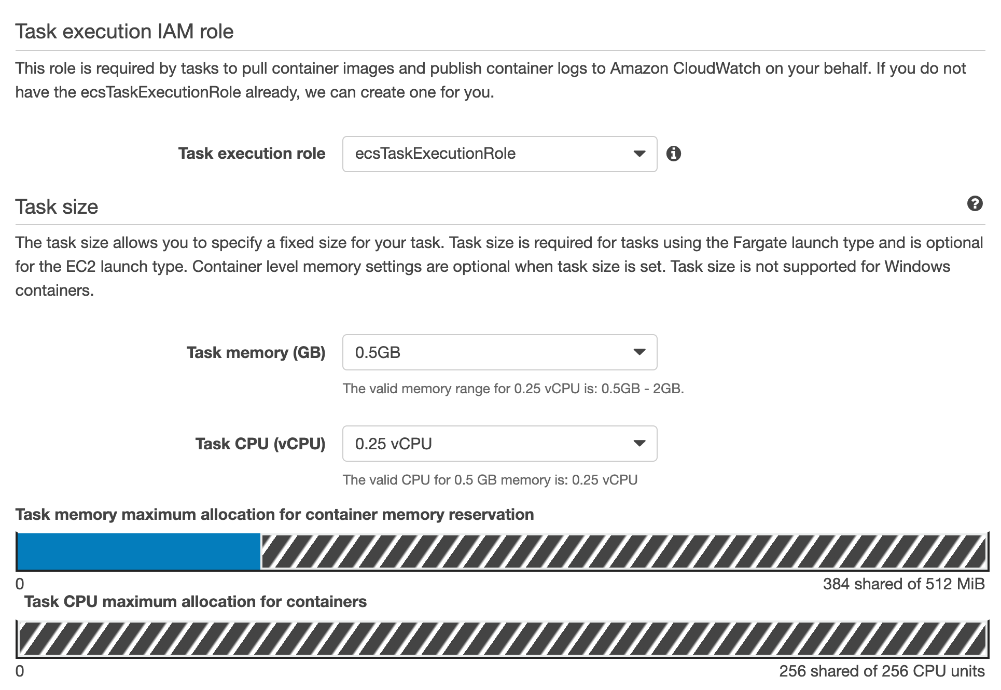Image resolution: width=1001 pixels, height=690 pixels.
Task: Expand the Task memory (GB) dropdown
Action: click(499, 352)
